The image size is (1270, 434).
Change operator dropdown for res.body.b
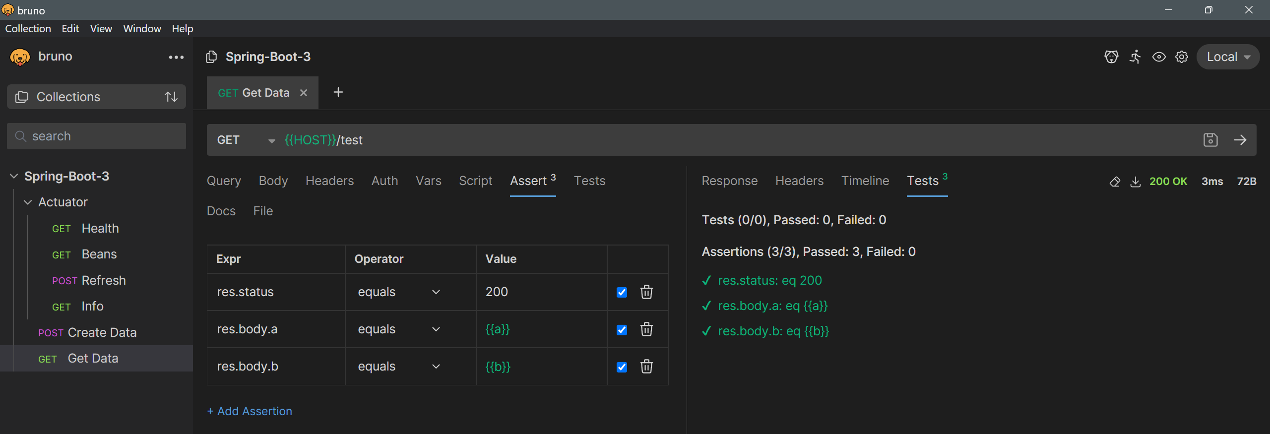tap(399, 366)
